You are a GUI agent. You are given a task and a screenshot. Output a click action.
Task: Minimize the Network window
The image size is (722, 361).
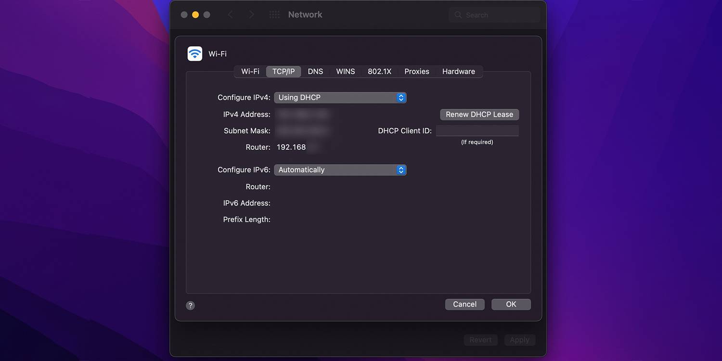pyautogui.click(x=195, y=15)
